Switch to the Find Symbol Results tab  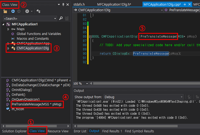point(139,131)
